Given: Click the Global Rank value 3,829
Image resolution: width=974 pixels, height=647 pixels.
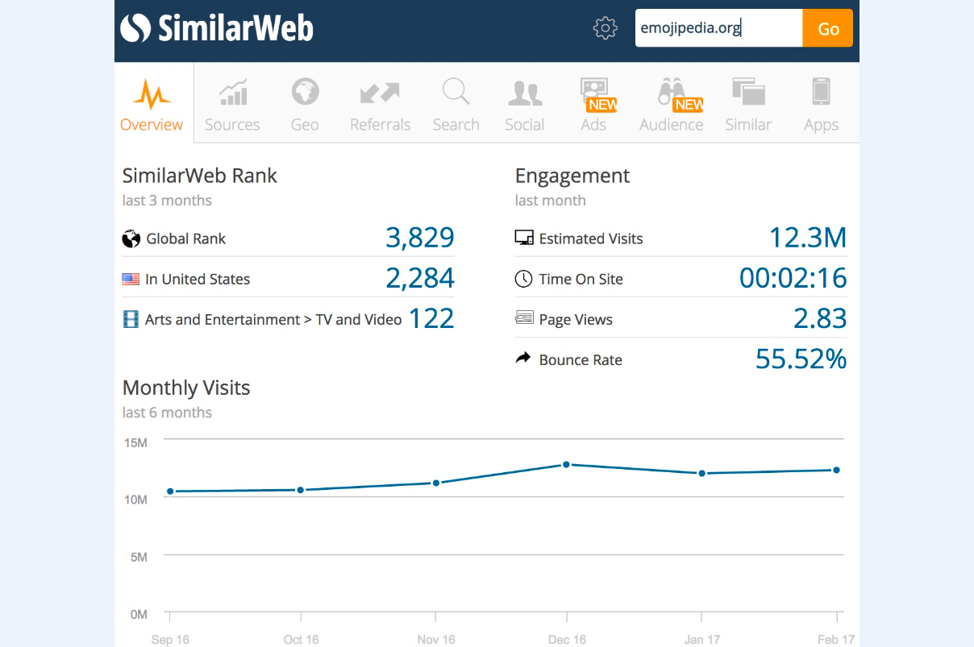Looking at the screenshot, I should 420,238.
